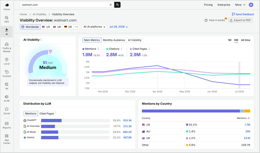Click the ChatGPT mentions bar
The image size is (260, 153).
51,120
